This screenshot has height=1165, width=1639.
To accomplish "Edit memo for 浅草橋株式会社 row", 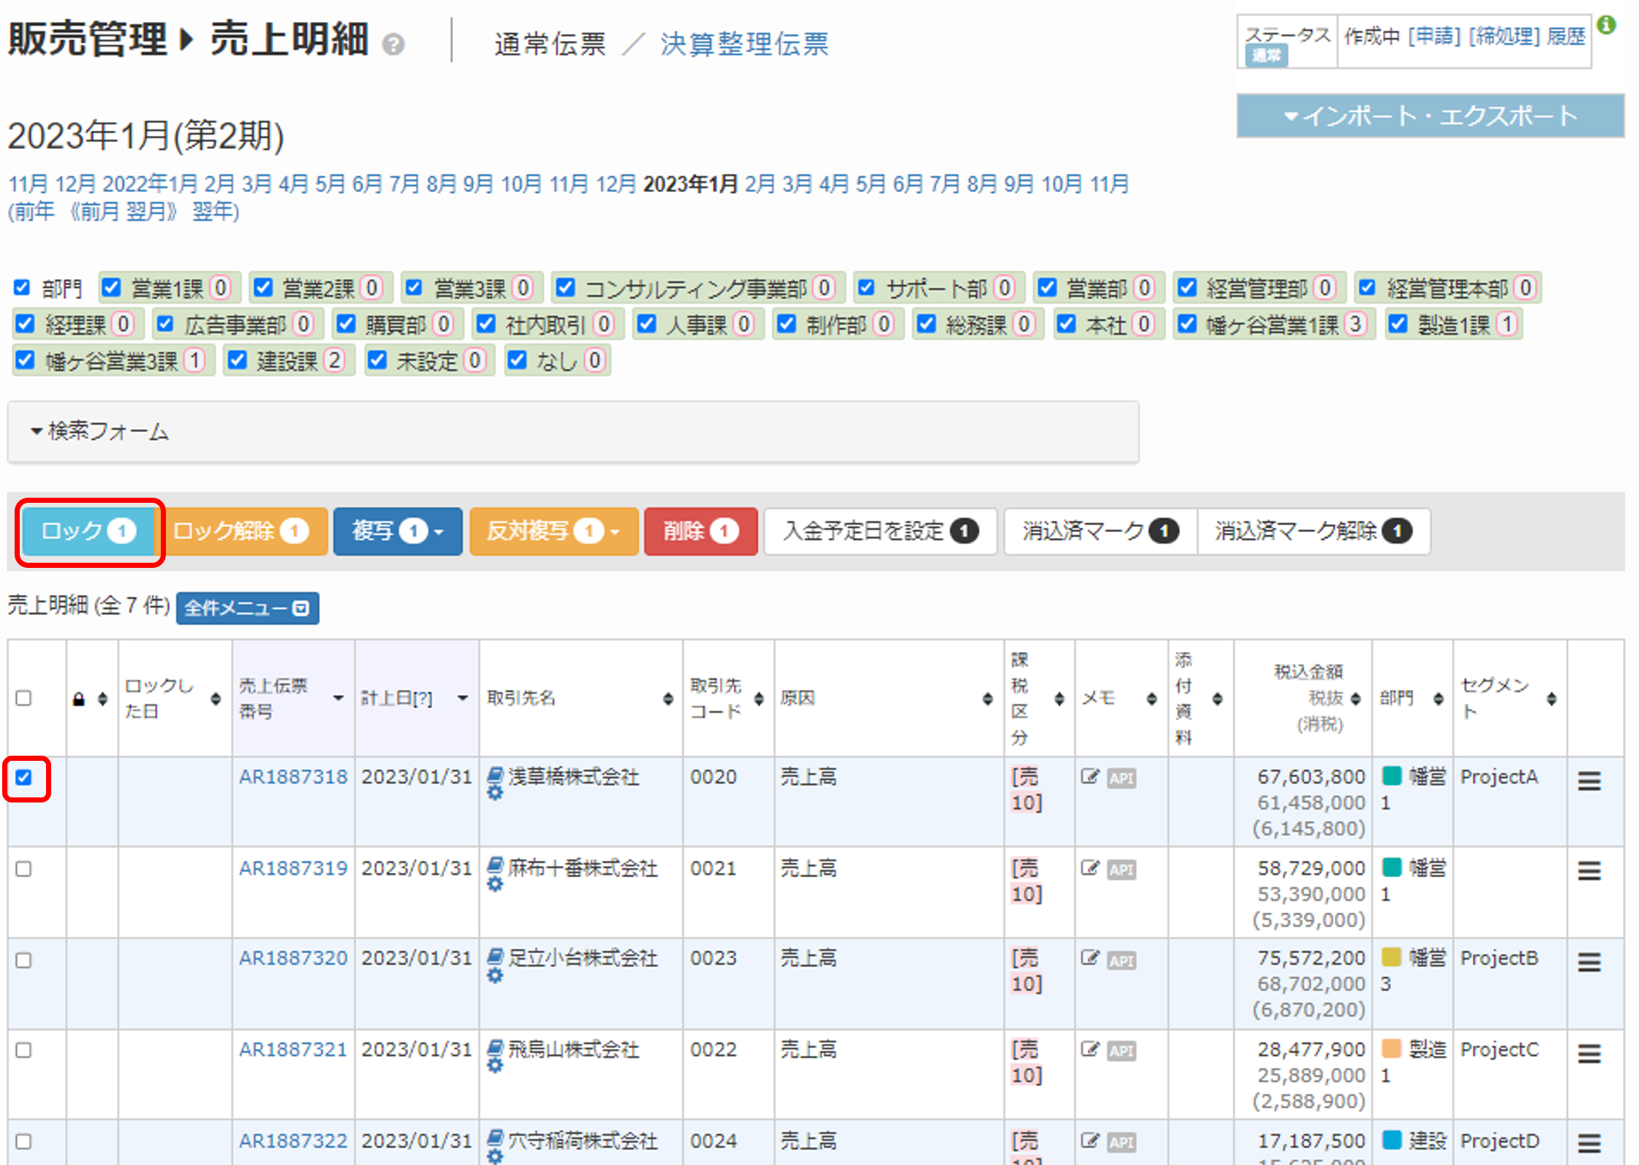I will point(1090,777).
